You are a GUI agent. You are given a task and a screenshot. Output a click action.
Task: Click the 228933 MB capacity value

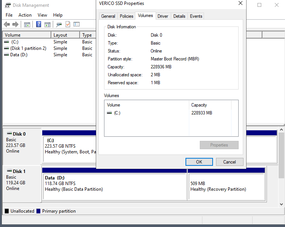pyautogui.click(x=202, y=113)
